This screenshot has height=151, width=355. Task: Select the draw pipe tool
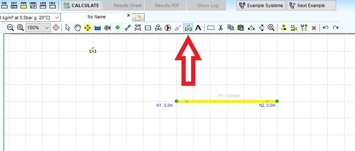128,28
